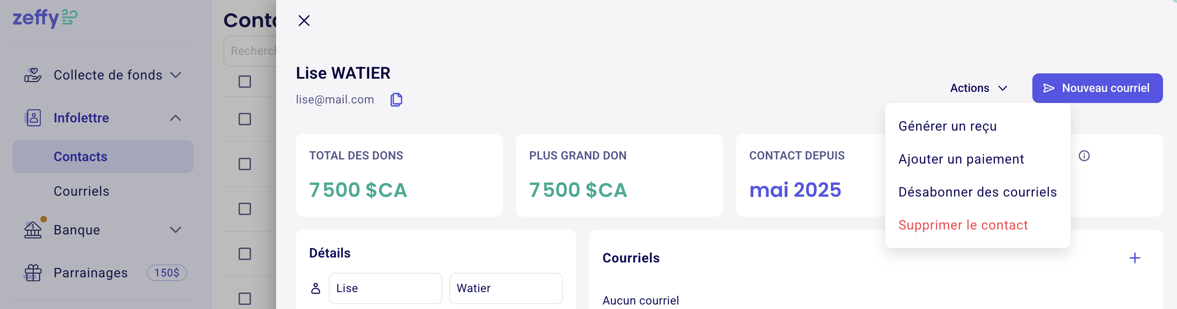Click the Banque bank icon
1177x309 pixels.
click(x=33, y=229)
